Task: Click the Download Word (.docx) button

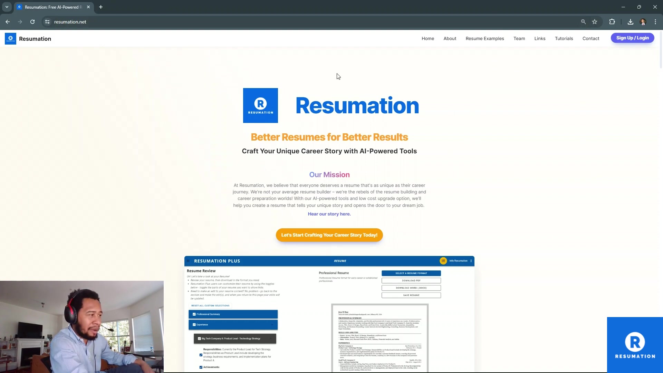Action: pyautogui.click(x=411, y=288)
